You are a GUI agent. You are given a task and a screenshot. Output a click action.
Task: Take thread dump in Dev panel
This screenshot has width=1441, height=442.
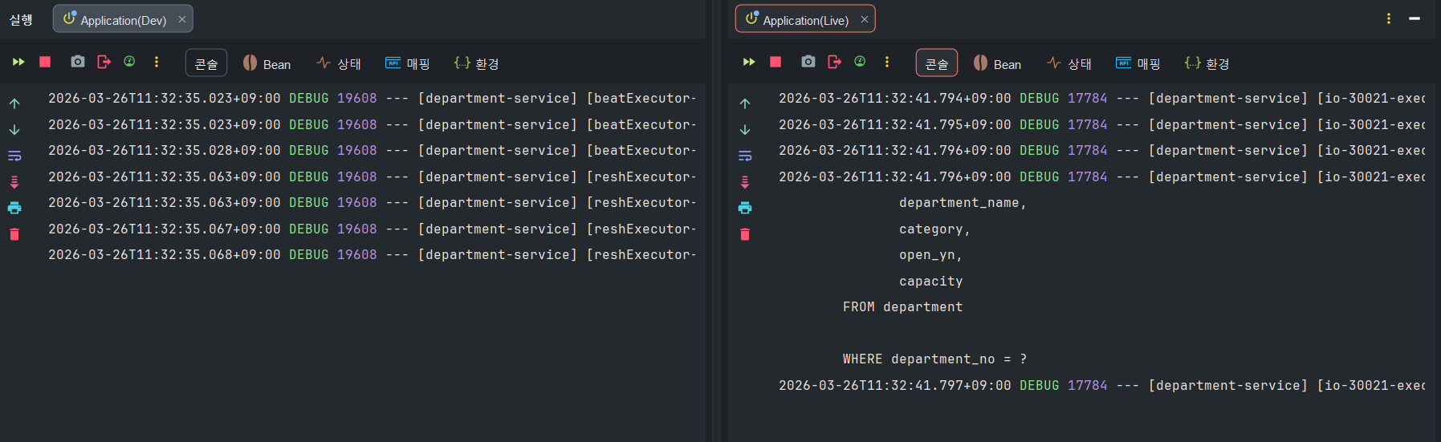point(78,62)
